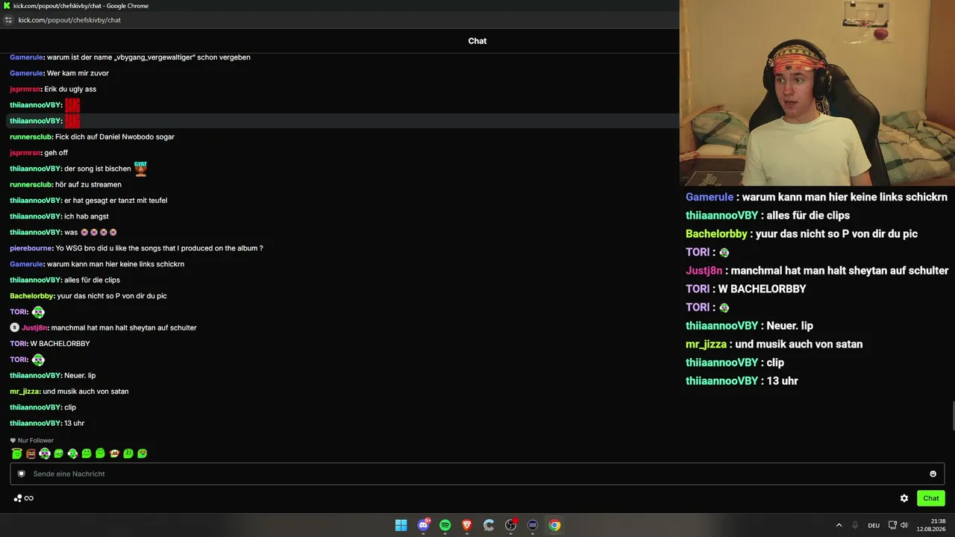Open the emoji picker in the message box
The height and width of the screenshot is (537, 955).
point(933,474)
